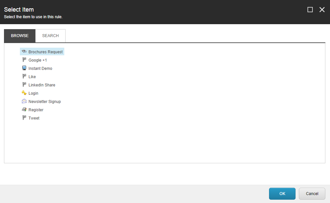Viewport: 330px width, 203px height.
Task: Click the Brochures Request handshake icon
Action: (x=24, y=51)
